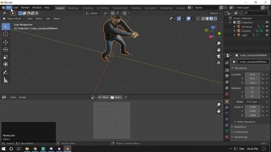
Task: Open Object Constraint properties icon
Action: tap(227, 125)
